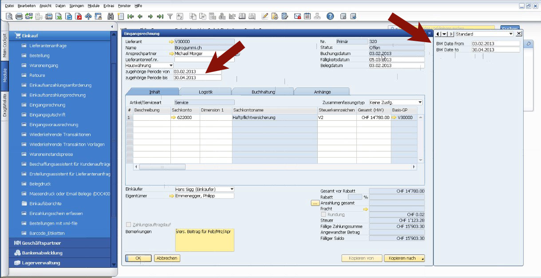This screenshot has width=541, height=278.
Task: Jump to first record with toolbar arrow
Action: coord(130,16)
